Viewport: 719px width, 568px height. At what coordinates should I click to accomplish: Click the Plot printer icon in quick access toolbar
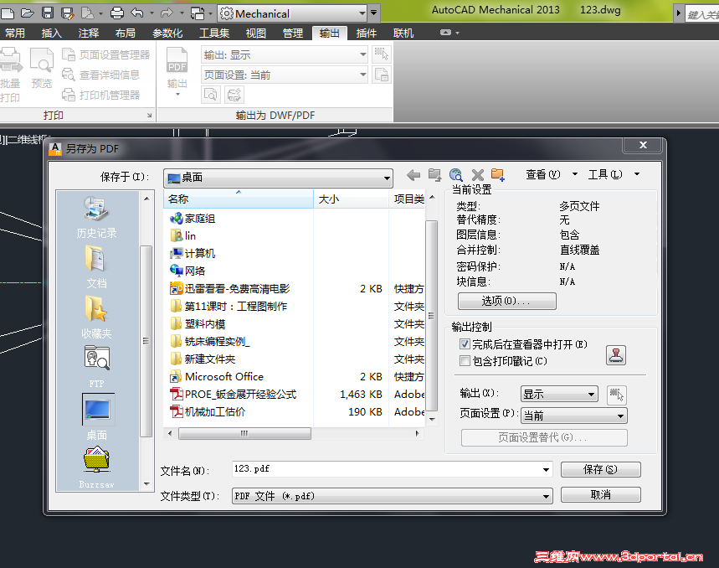coord(117,13)
